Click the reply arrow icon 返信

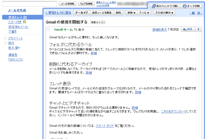click(185, 30)
